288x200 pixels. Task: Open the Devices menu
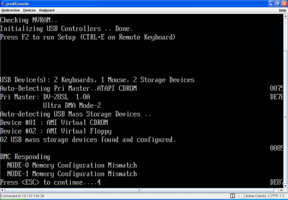[29, 10]
